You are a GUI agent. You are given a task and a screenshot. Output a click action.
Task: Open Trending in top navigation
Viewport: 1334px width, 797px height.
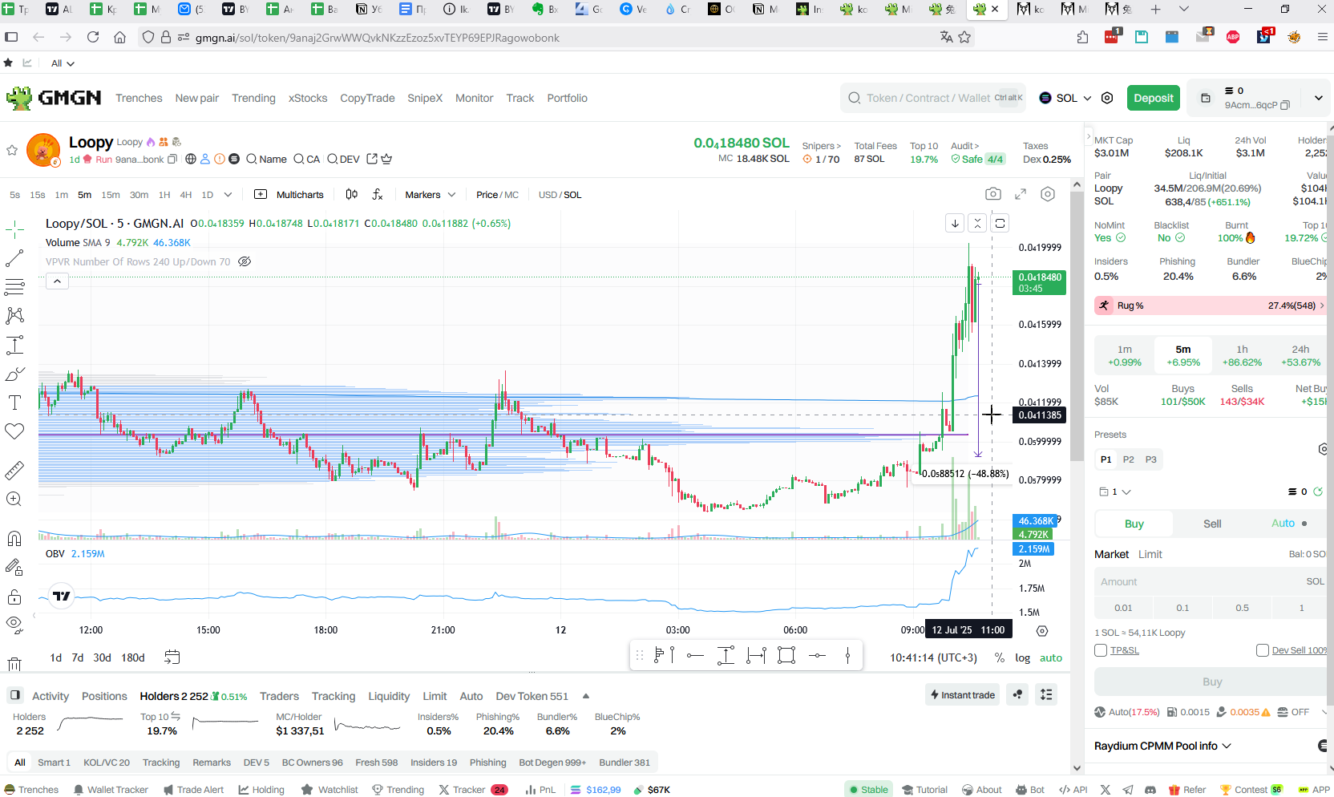click(253, 98)
